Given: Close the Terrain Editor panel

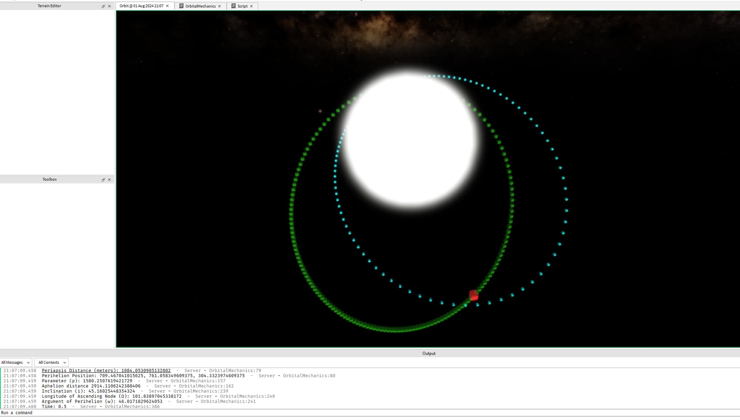Looking at the screenshot, I should click(109, 6).
